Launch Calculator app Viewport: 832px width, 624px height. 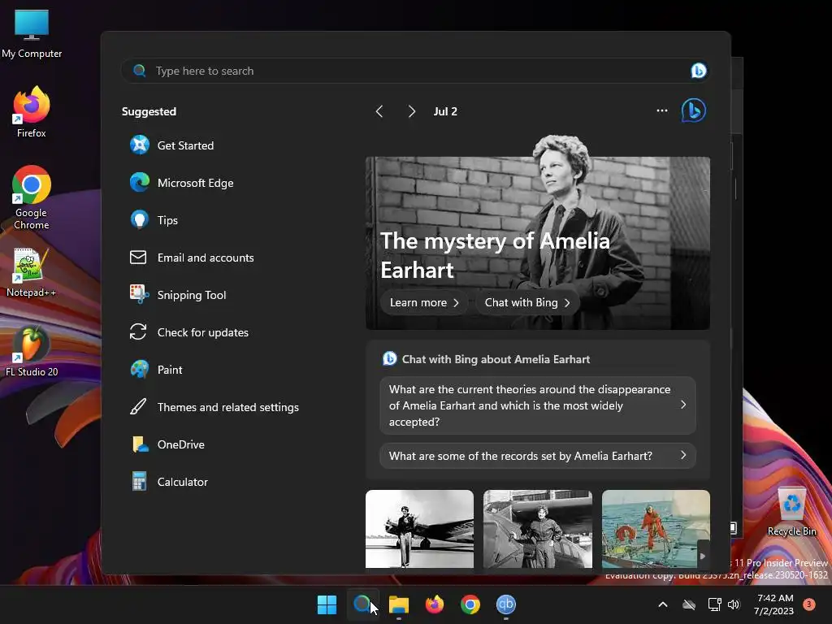coord(169,482)
